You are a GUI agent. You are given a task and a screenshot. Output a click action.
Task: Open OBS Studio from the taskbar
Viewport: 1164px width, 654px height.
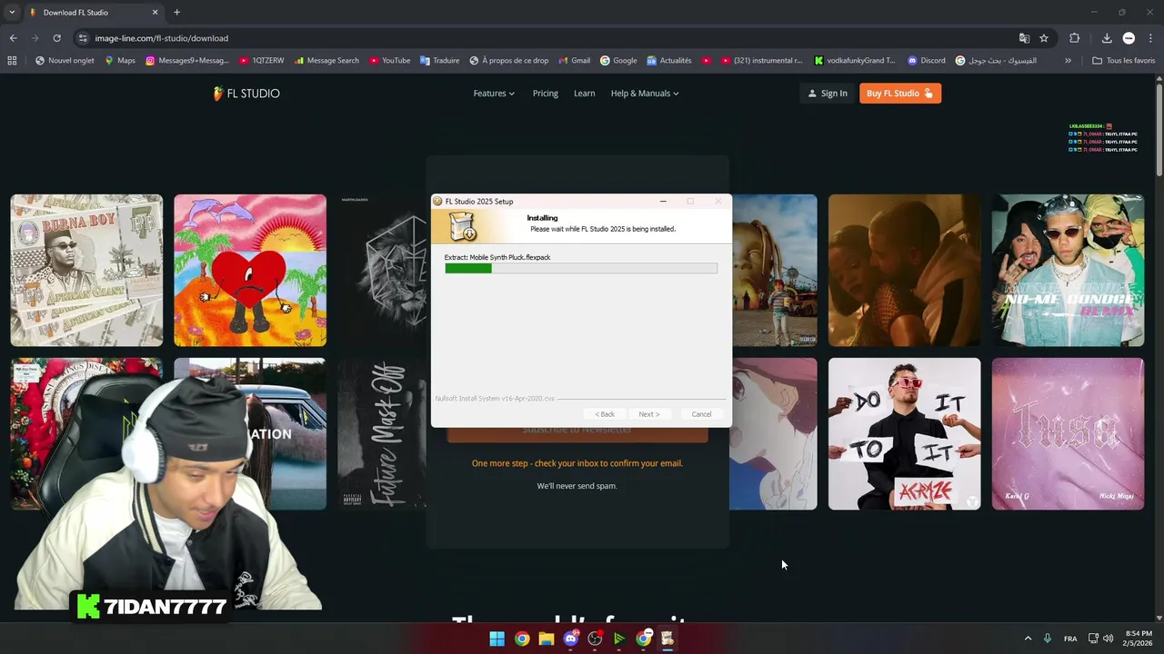[595, 639]
